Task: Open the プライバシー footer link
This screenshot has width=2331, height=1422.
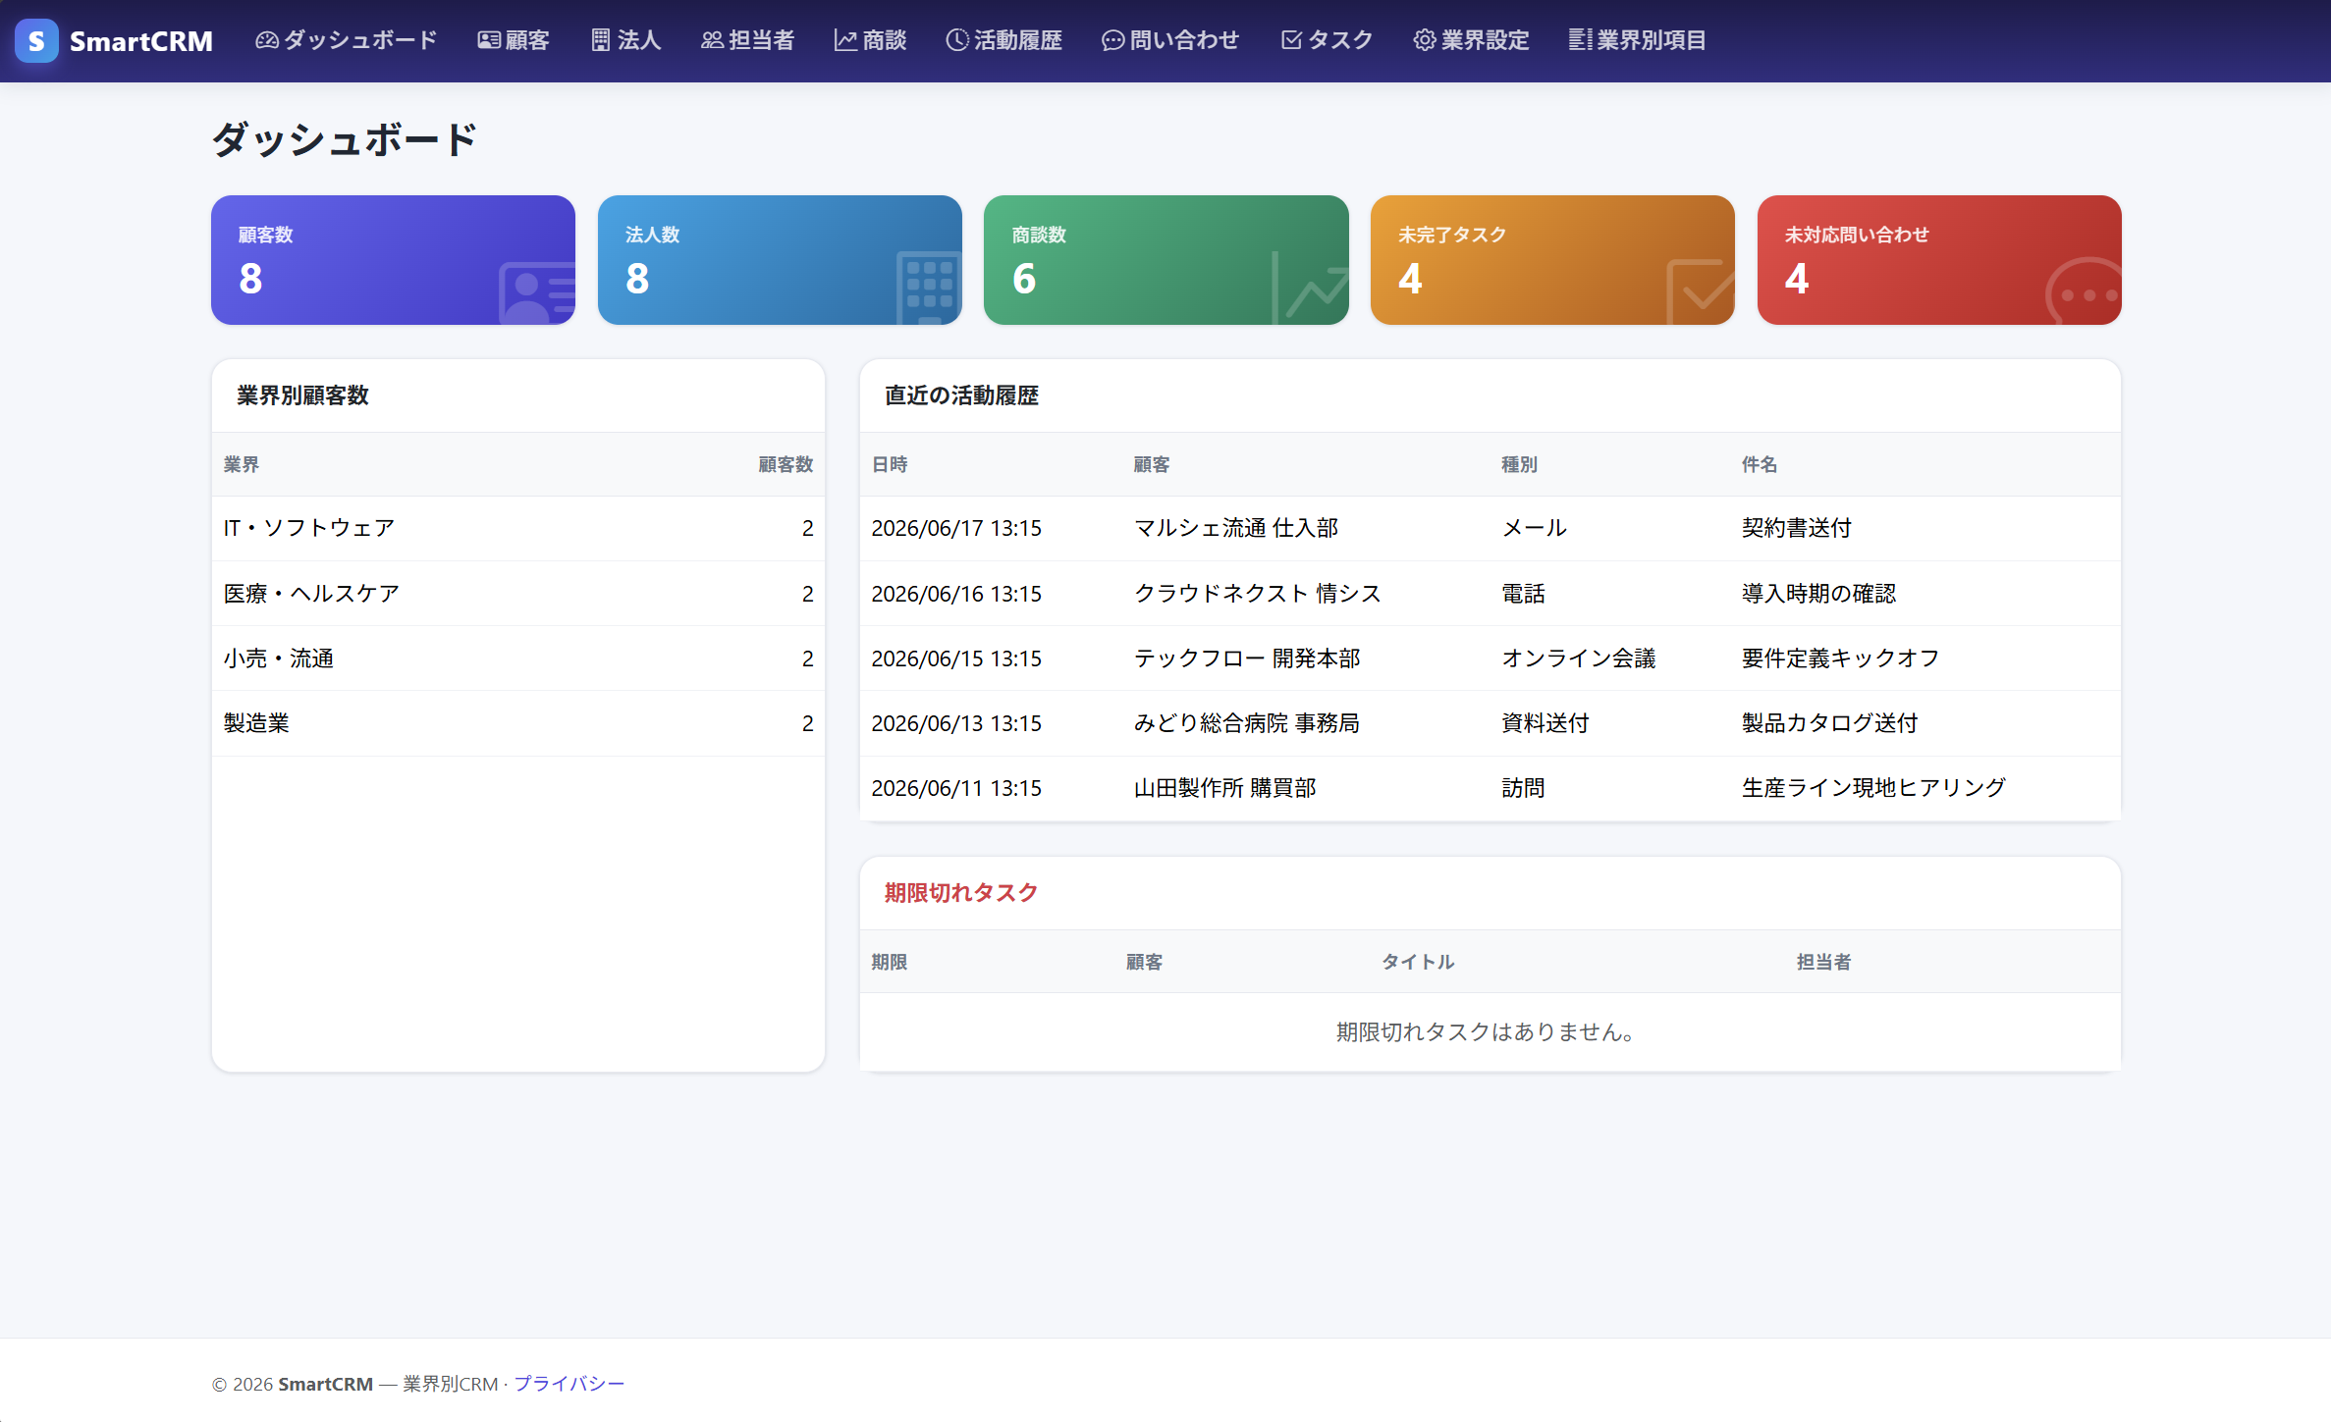Action: [569, 1384]
